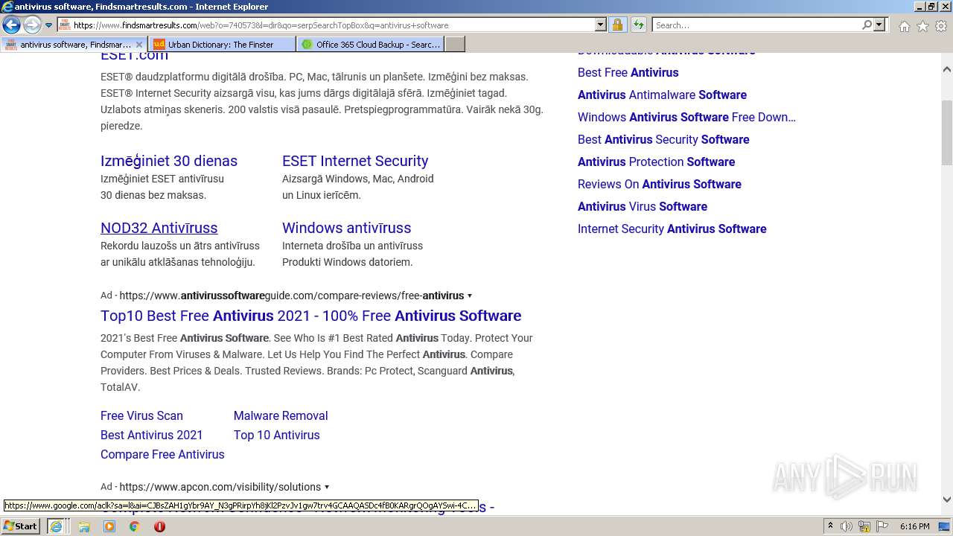953x536 pixels.
Task: Open related search Internet Security Antivirus Software
Action: [672, 229]
